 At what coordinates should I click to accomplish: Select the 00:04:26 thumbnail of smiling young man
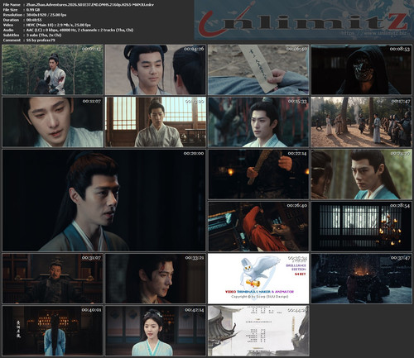(156, 69)
